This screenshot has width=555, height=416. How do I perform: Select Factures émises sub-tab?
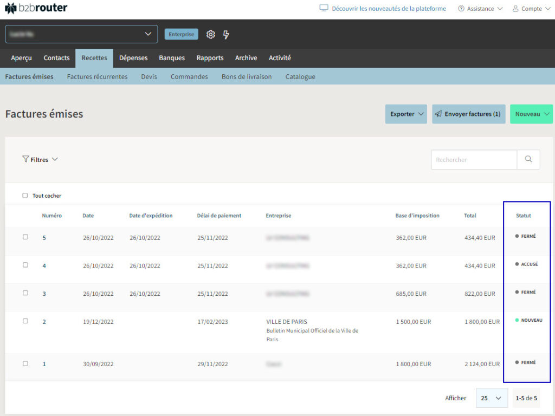click(x=29, y=76)
